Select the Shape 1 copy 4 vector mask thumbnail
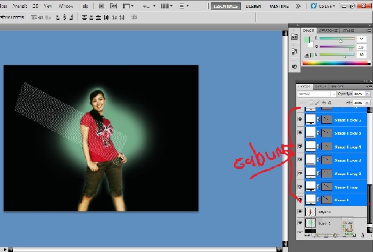 327,146
